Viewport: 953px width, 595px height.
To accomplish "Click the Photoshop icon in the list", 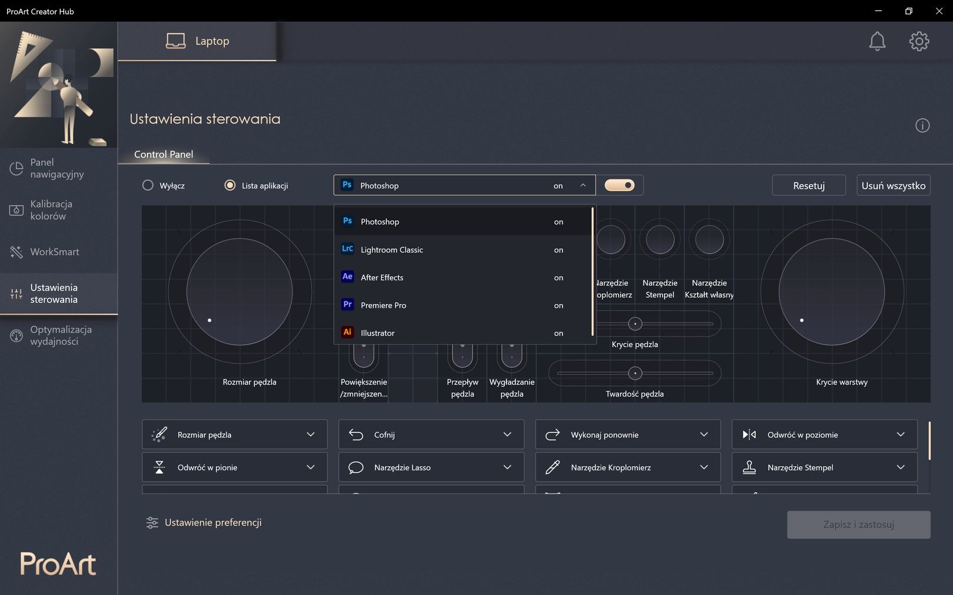I will click(x=348, y=221).
